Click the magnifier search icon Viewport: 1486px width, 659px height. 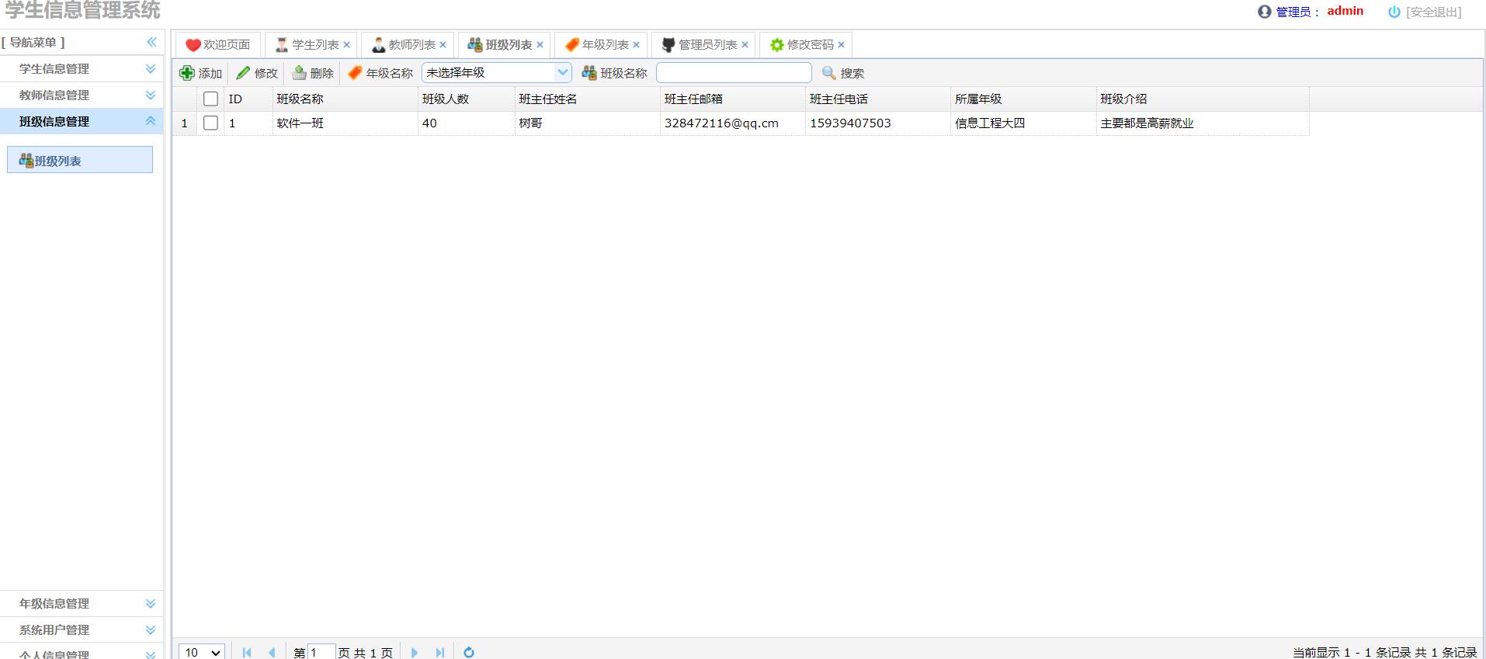pyautogui.click(x=829, y=73)
